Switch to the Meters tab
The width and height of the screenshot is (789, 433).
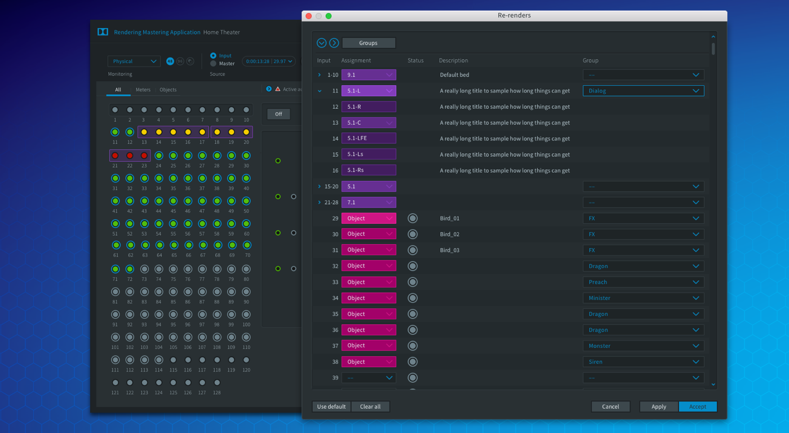pyautogui.click(x=143, y=90)
